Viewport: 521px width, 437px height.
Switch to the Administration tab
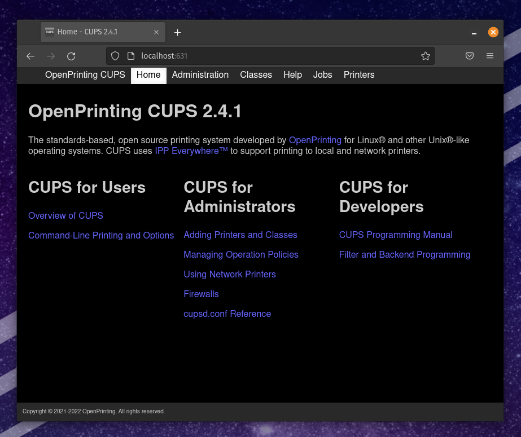(200, 74)
